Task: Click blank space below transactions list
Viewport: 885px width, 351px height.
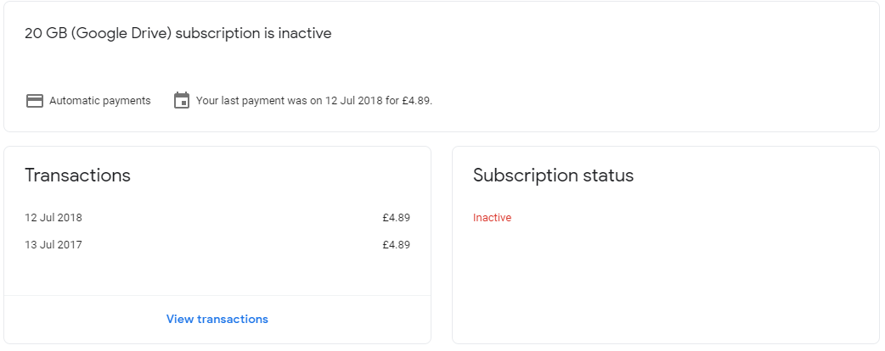Action: pos(217,273)
